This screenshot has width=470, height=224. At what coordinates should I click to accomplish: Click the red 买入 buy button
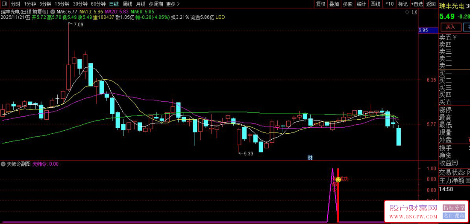point(450,27)
